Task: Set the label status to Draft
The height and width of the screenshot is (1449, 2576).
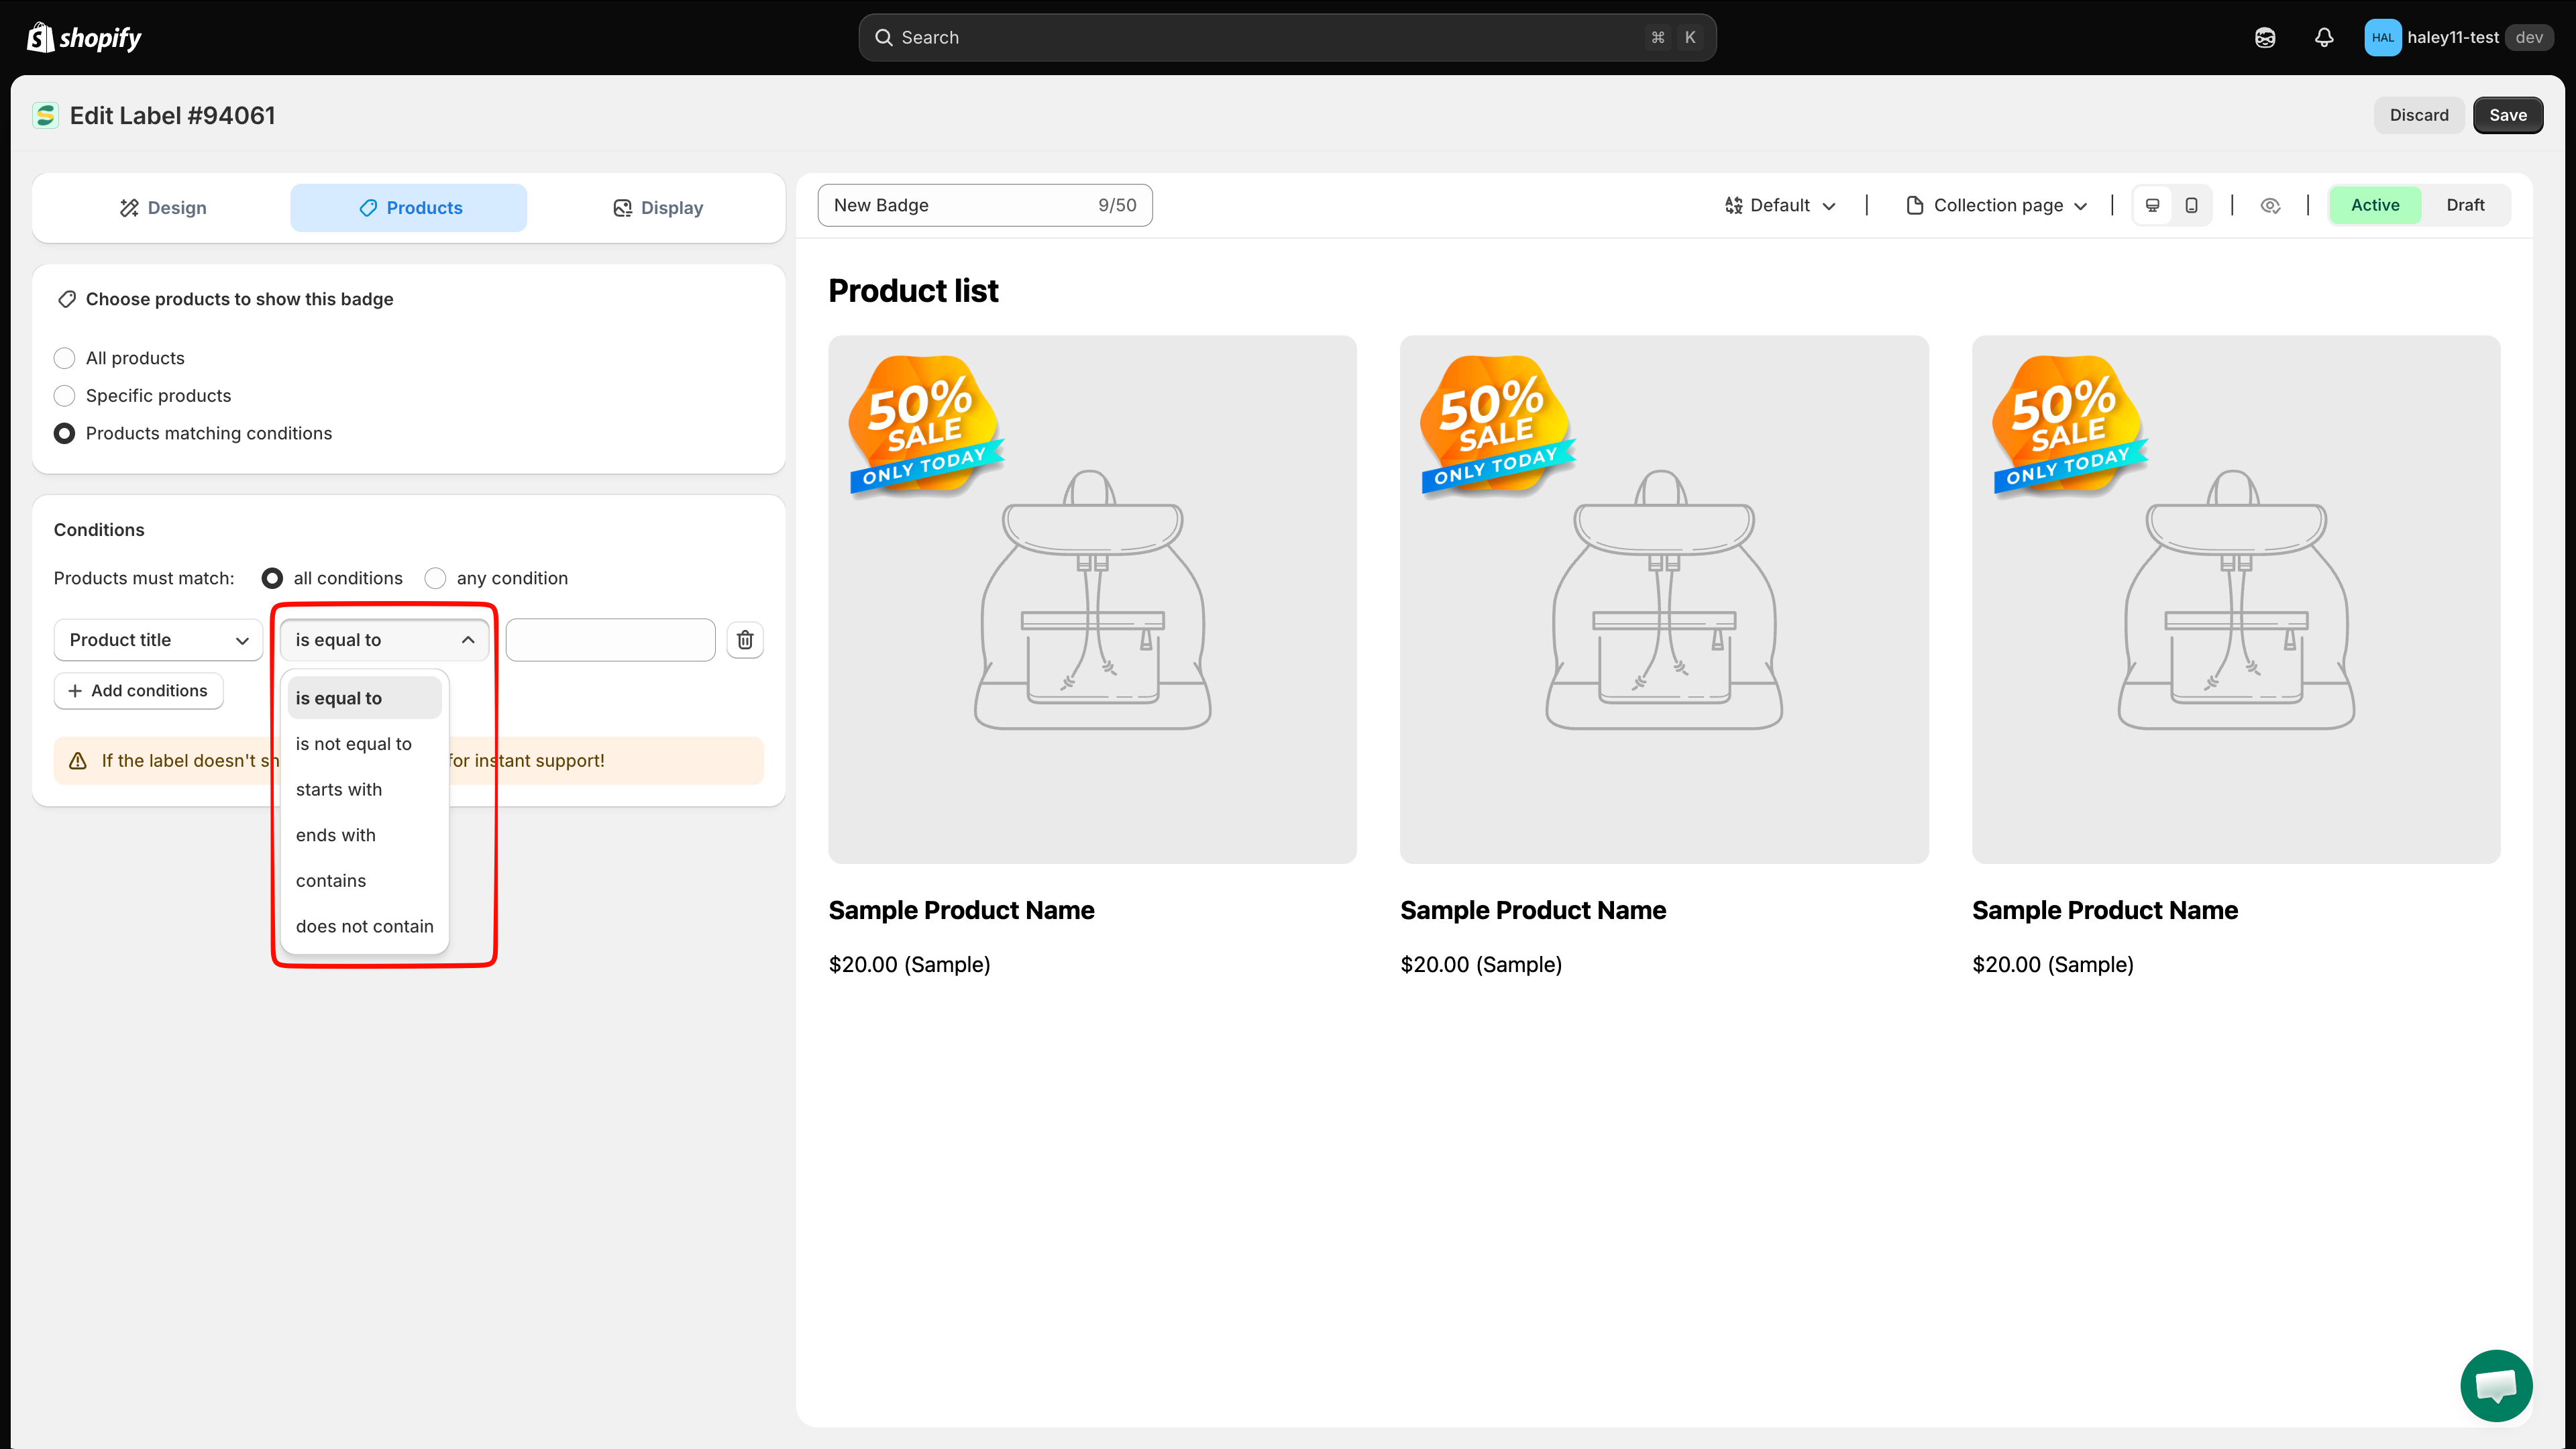Action: (2465, 205)
